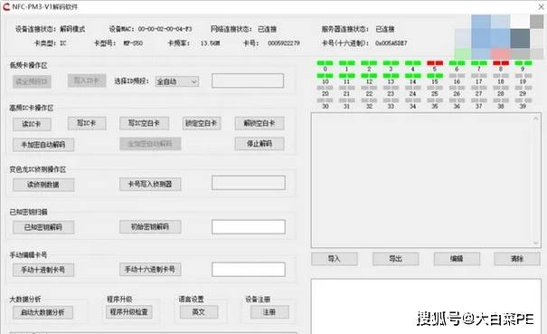Screen dimensions: 547x334
Task: Click the green sector 7 indicator
Action: 478,62
